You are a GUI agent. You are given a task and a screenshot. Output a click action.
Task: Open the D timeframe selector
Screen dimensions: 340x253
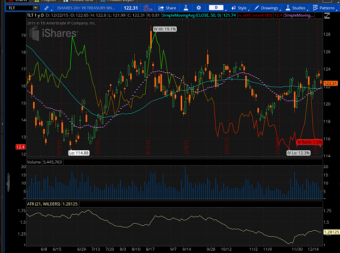[216, 8]
